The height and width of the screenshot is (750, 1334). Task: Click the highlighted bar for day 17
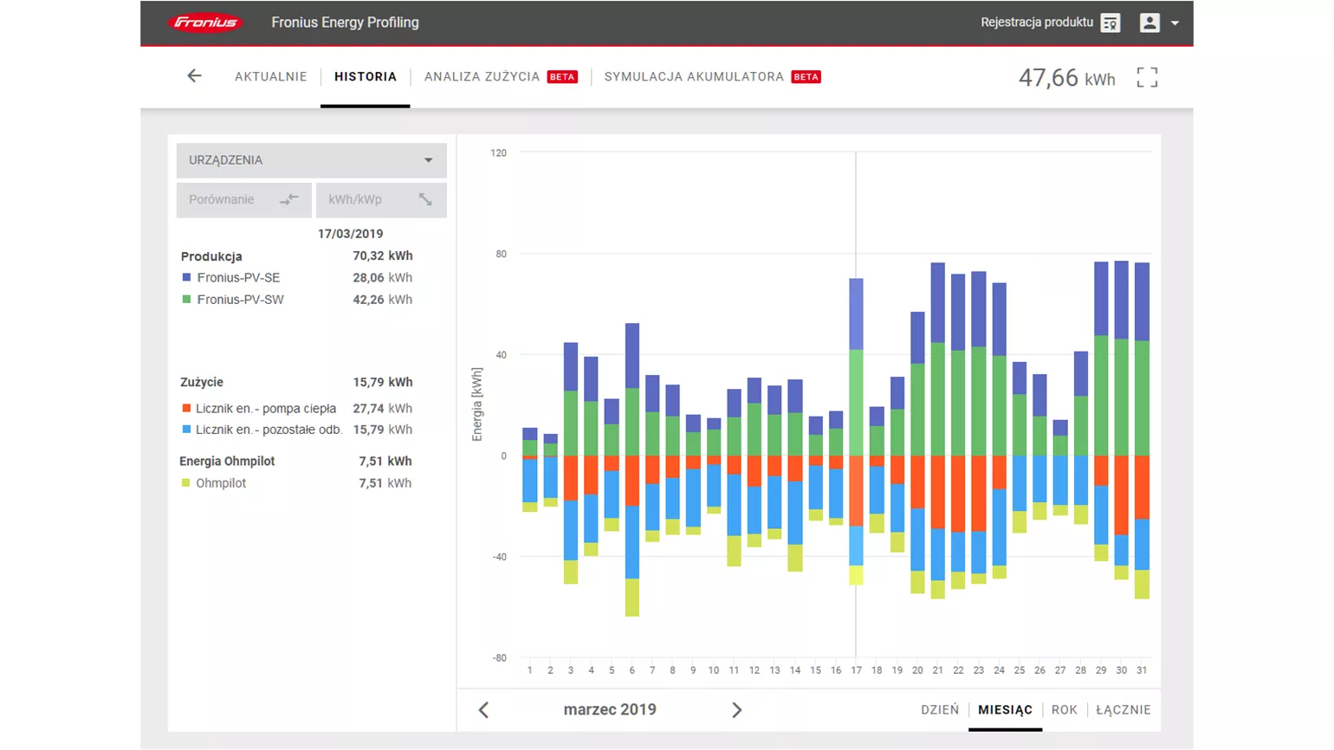coord(856,431)
